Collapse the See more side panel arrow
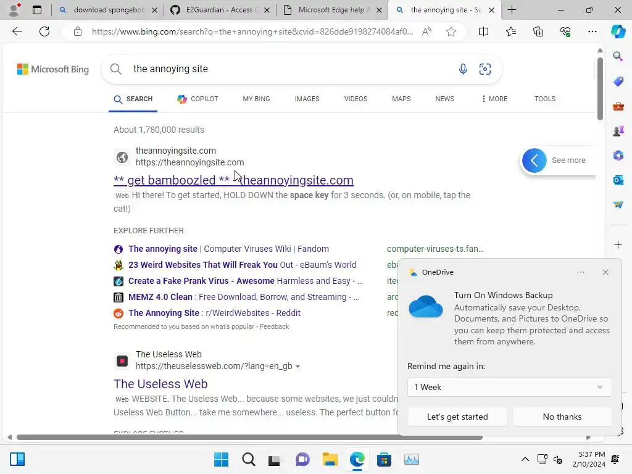Screen dimensions: 632x474 534,160
